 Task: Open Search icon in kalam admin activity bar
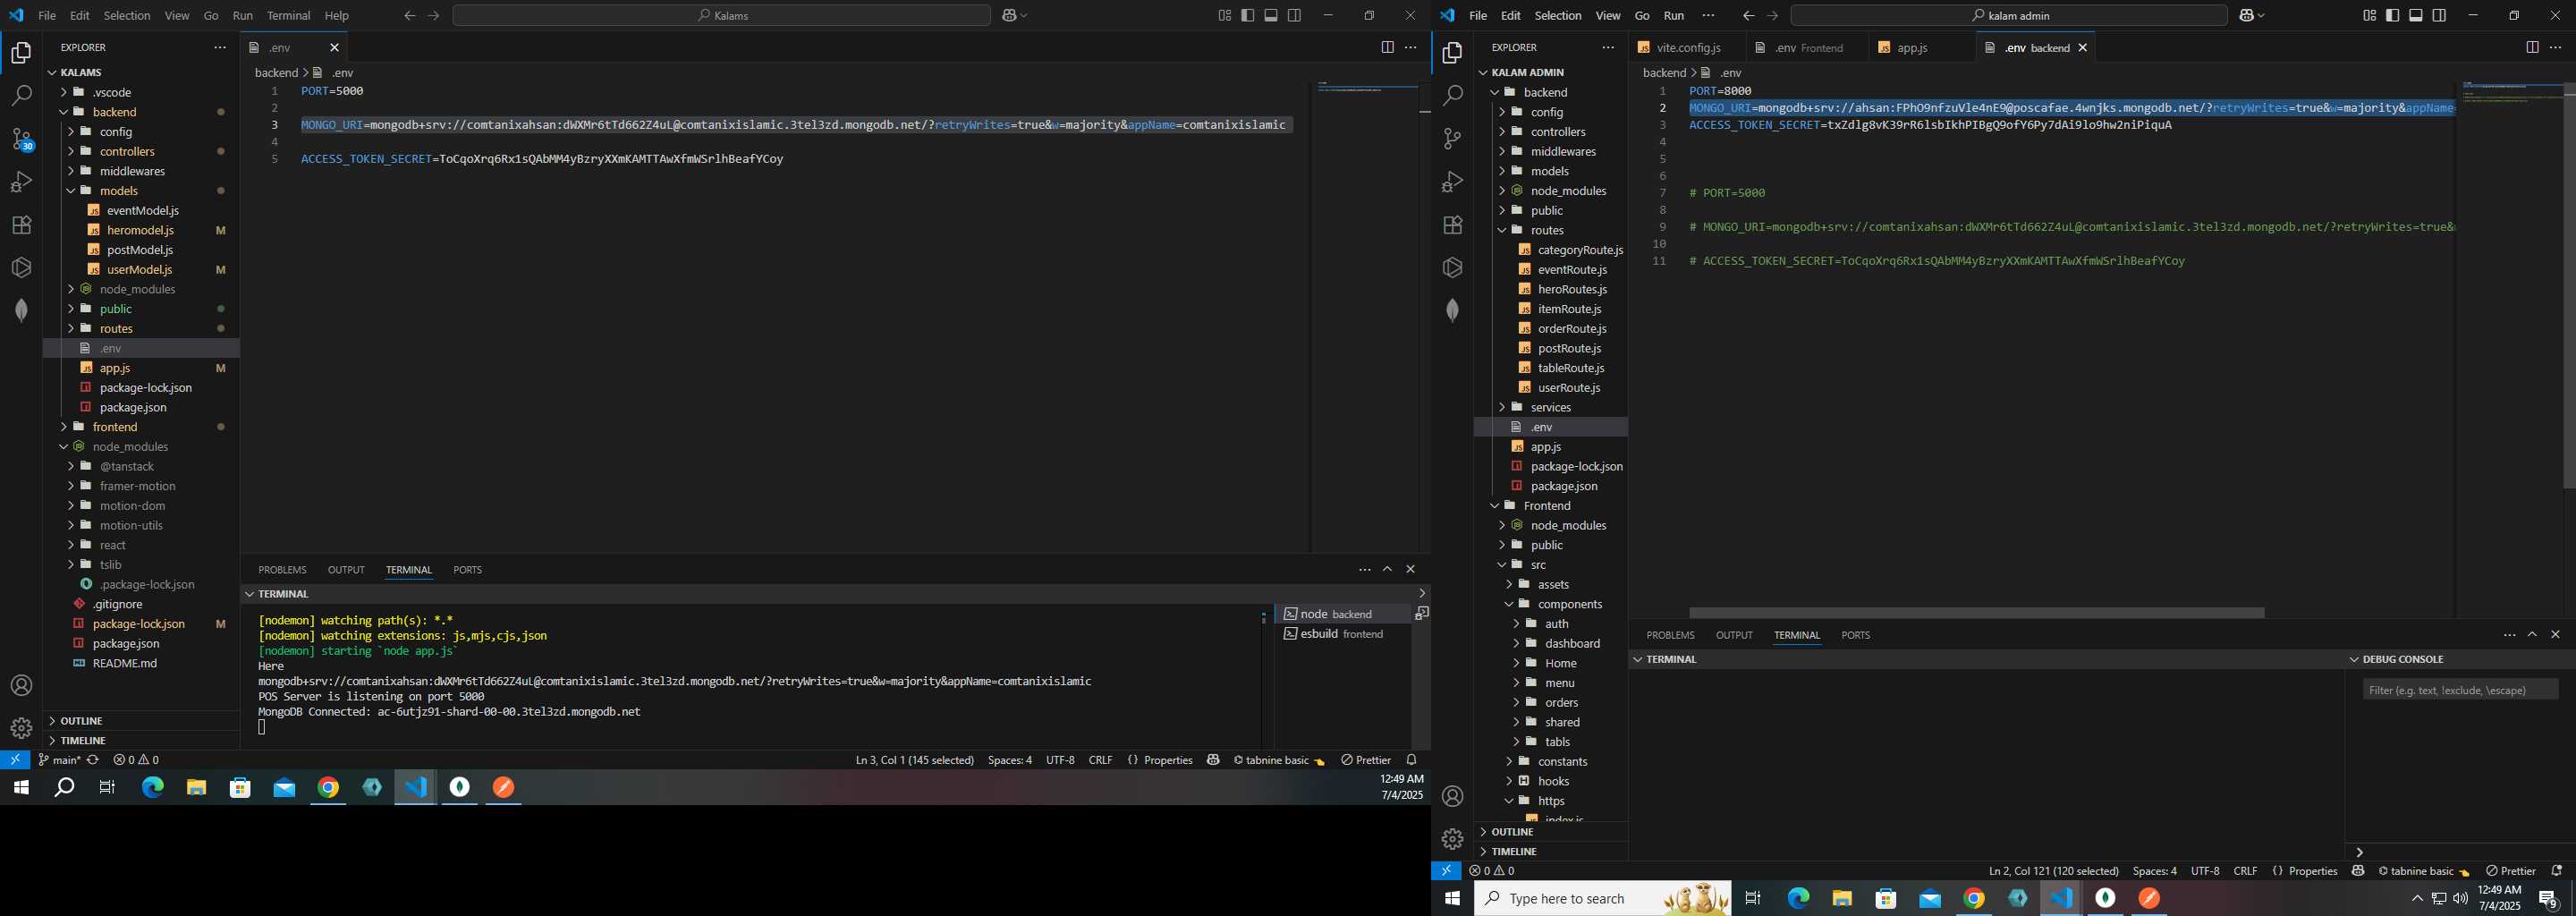pyautogui.click(x=1452, y=96)
